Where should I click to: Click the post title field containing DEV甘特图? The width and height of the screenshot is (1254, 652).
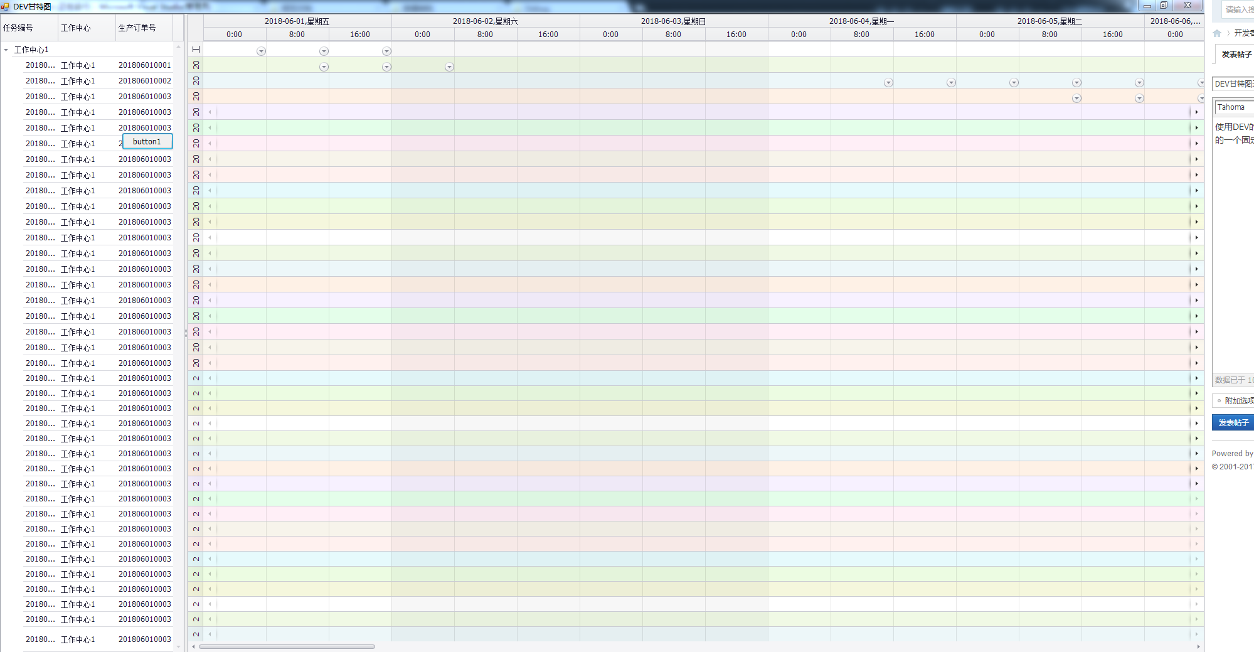tap(1233, 84)
